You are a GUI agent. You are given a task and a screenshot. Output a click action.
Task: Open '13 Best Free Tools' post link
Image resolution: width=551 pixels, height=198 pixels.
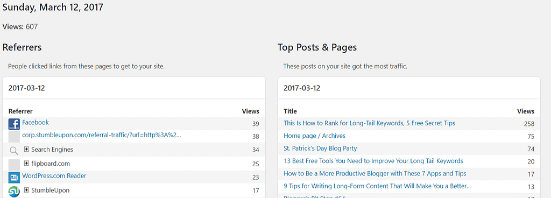(373, 161)
